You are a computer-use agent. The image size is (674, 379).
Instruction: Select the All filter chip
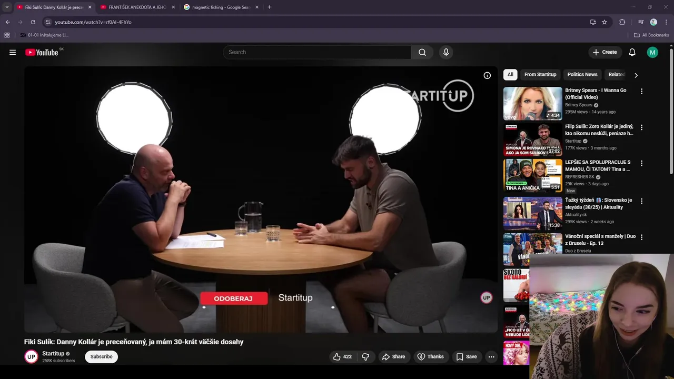[x=510, y=75]
